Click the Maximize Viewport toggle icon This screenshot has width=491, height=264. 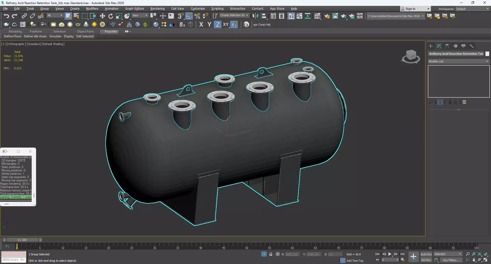(486, 260)
